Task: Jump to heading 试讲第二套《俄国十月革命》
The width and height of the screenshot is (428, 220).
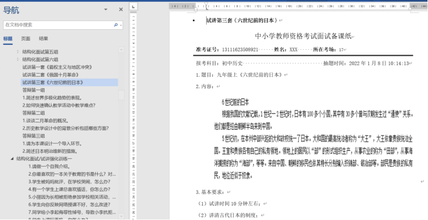Action: click(50, 75)
